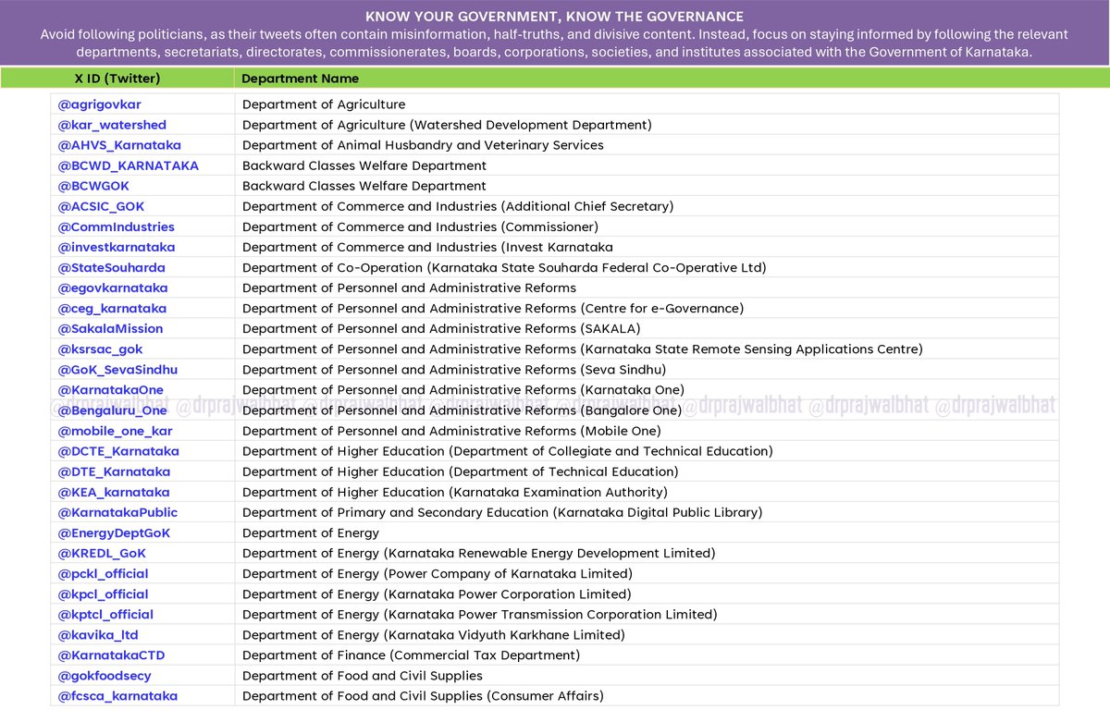
Task: Click the @AHVS_Karnataka handle
Action: (119, 145)
